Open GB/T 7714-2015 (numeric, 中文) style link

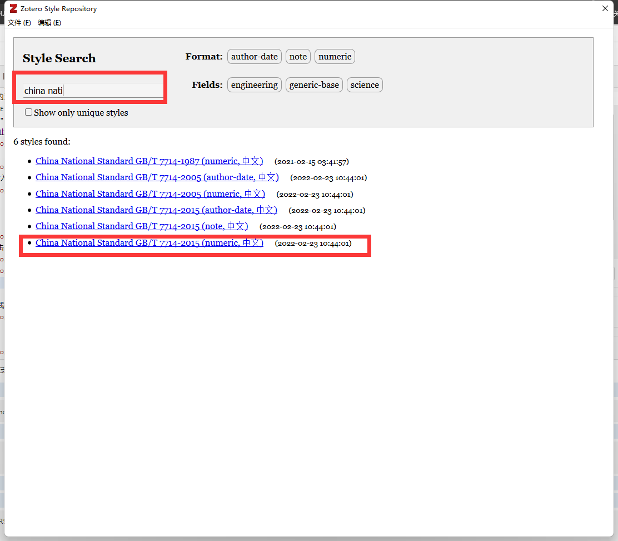coord(149,243)
